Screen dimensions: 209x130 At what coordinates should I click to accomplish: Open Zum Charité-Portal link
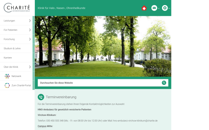pyautogui.click(x=21, y=85)
